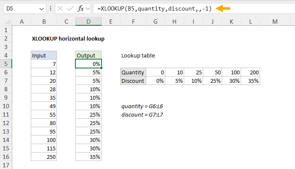
Task: Click the Select All corner triangle
Action: 8,22
